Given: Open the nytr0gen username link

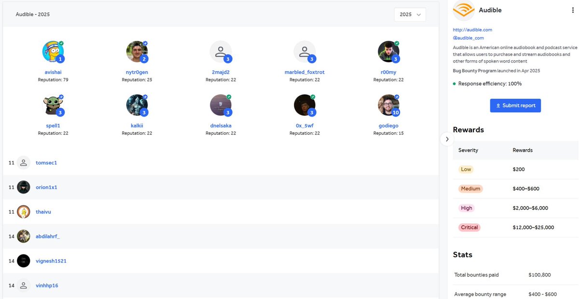Looking at the screenshot, I should click(x=137, y=72).
